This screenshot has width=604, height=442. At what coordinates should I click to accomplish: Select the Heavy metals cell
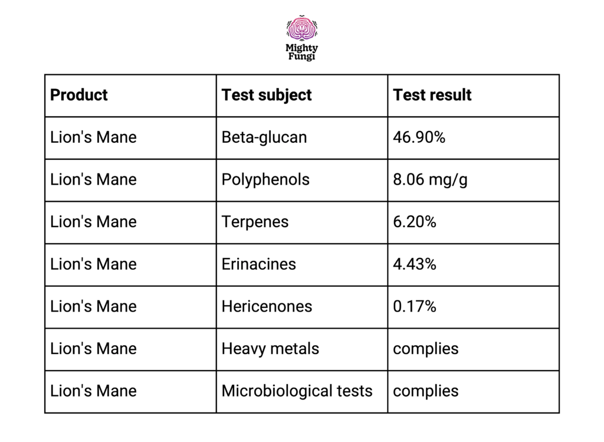(302, 349)
